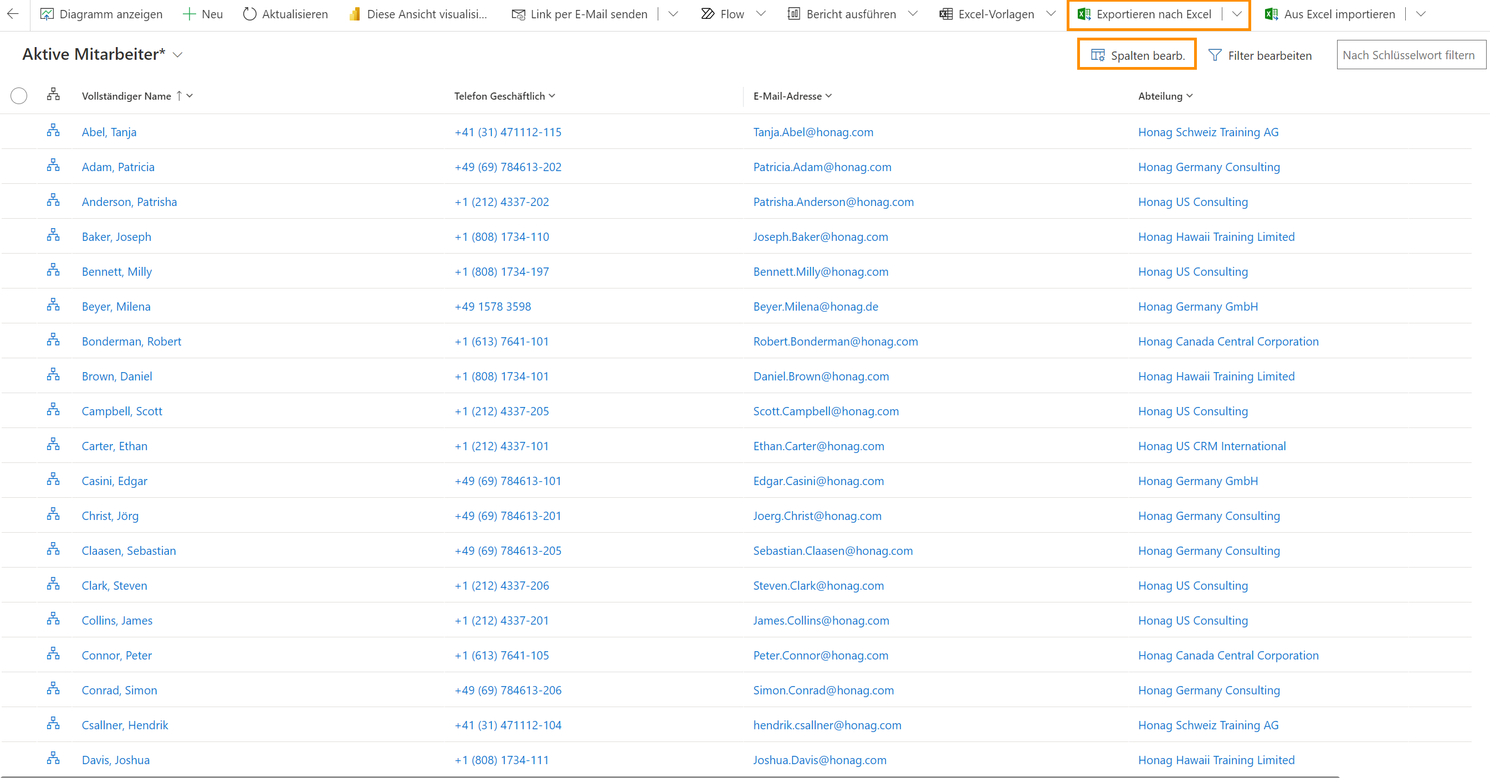Click the Aktualisieren refresh icon
Viewport: 1490px width, 778px height.
coord(249,14)
